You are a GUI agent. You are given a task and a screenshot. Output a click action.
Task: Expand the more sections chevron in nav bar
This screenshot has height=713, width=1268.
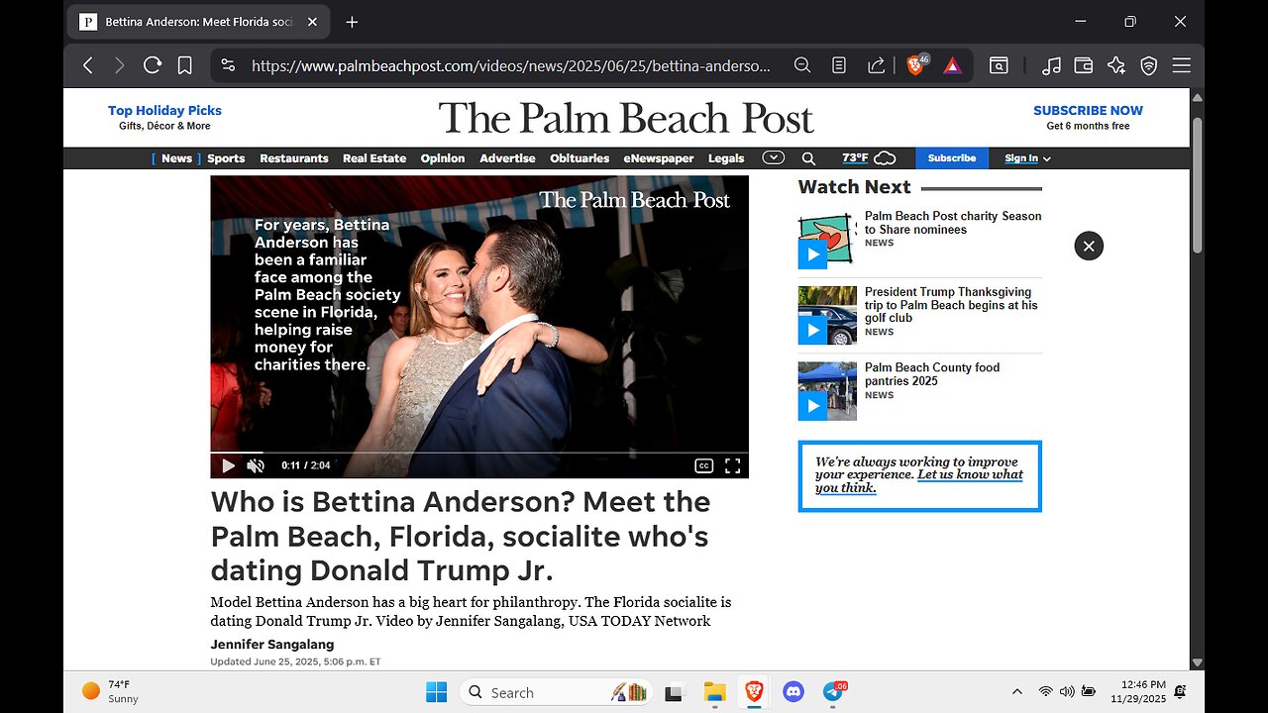point(774,157)
